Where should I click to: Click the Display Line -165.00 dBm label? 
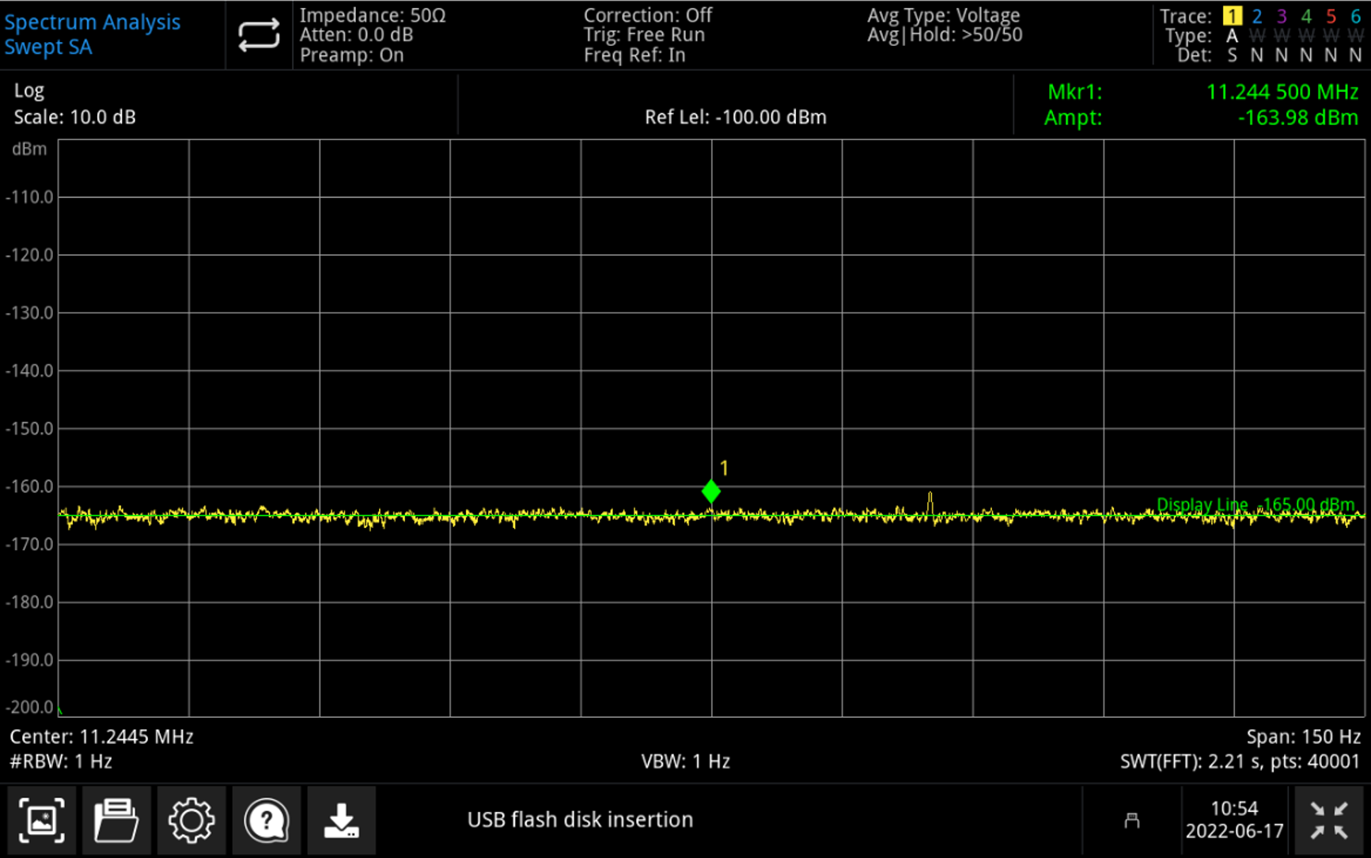click(1255, 505)
